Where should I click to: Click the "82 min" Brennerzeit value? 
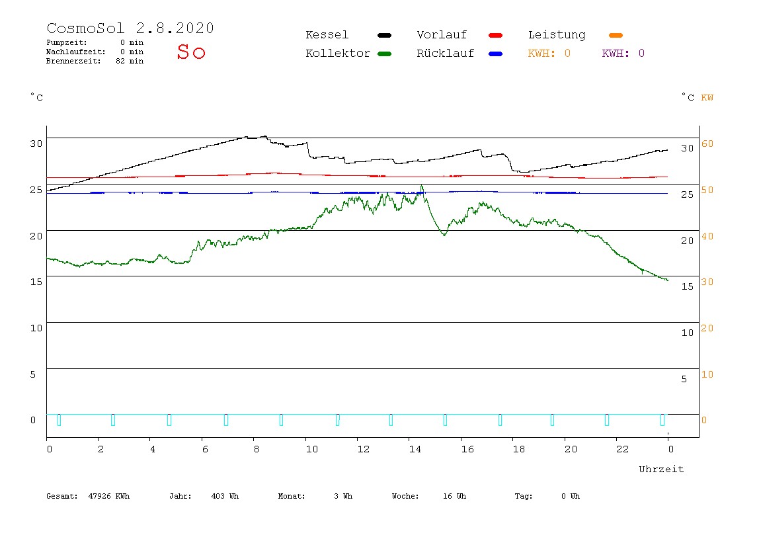coord(130,61)
